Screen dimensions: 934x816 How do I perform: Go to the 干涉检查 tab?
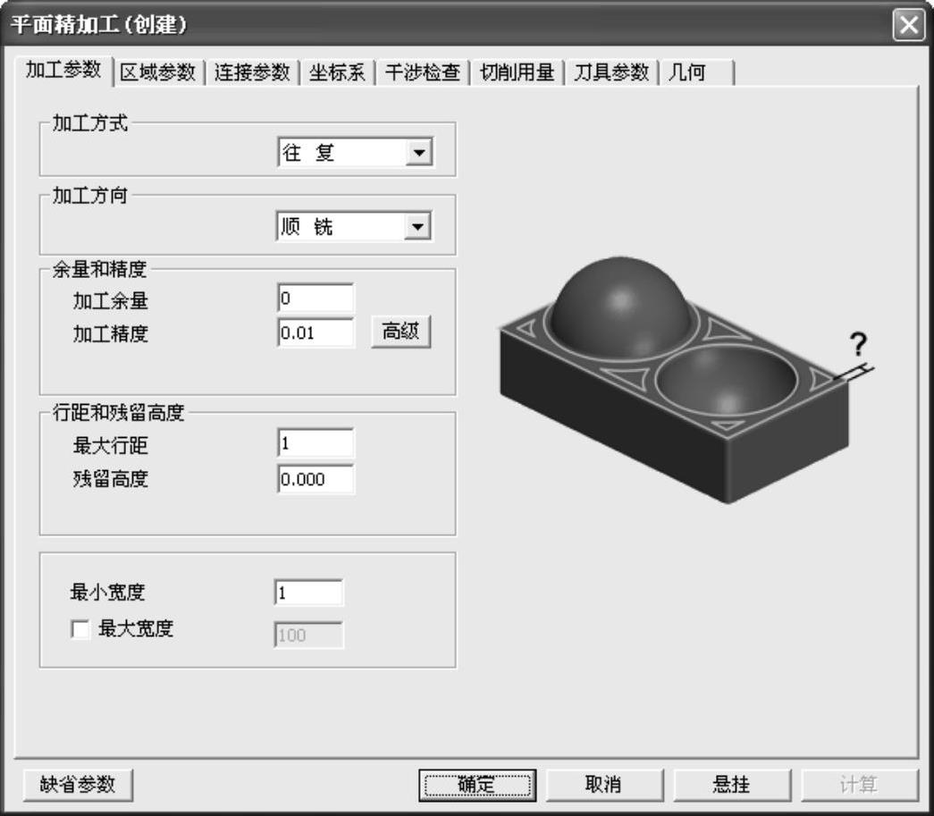point(422,73)
